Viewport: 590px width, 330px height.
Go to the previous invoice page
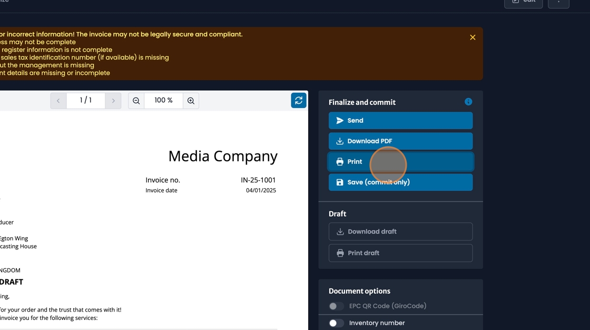(58, 100)
